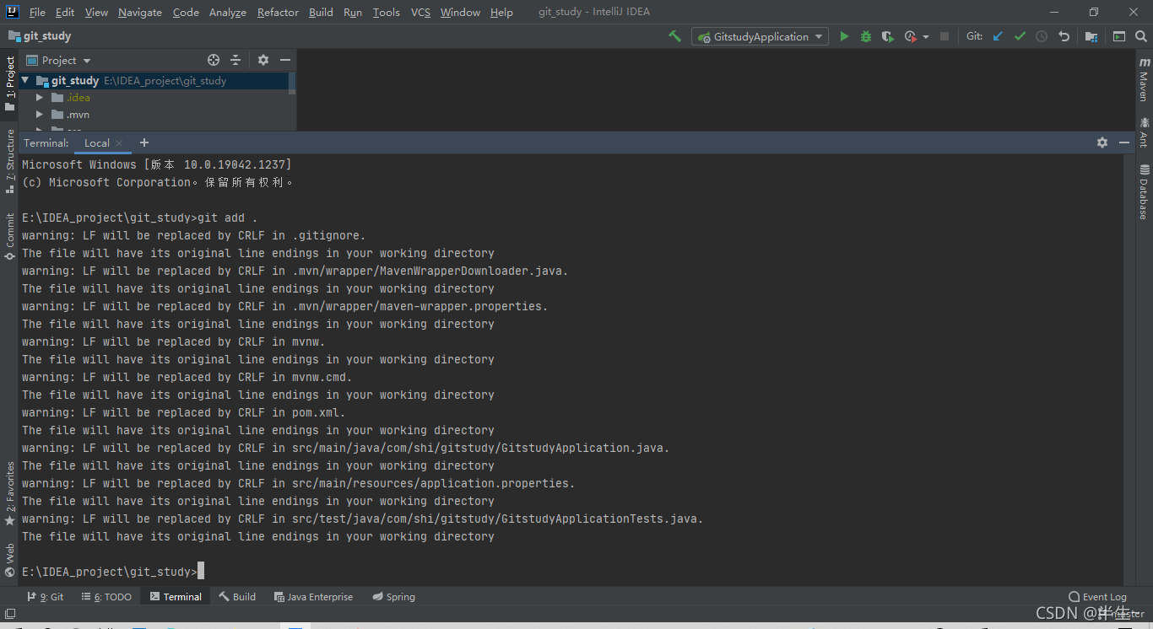The height and width of the screenshot is (629, 1153).
Task: Select git_study root in project tree
Action: point(154,81)
